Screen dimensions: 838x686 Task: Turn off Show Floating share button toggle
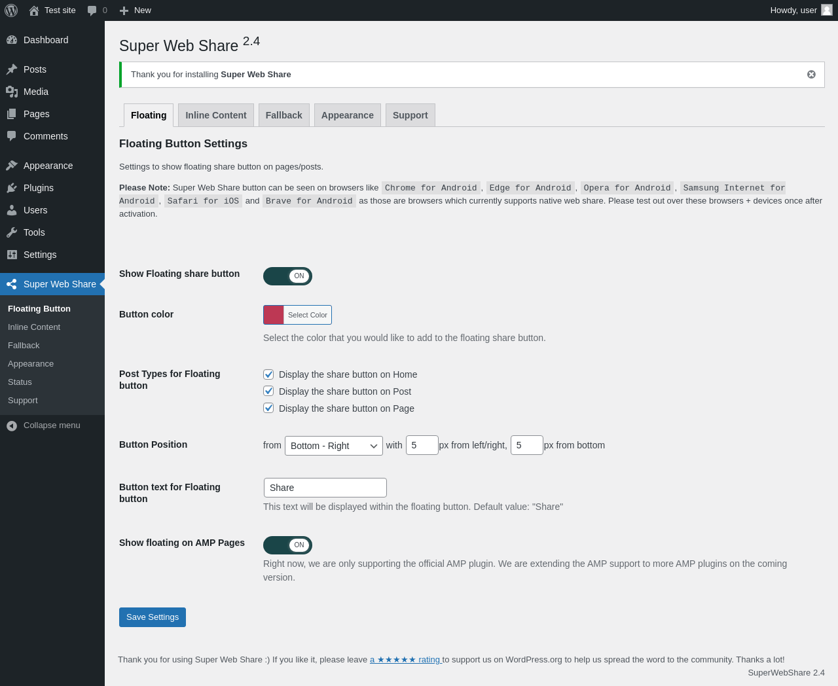pyautogui.click(x=287, y=276)
